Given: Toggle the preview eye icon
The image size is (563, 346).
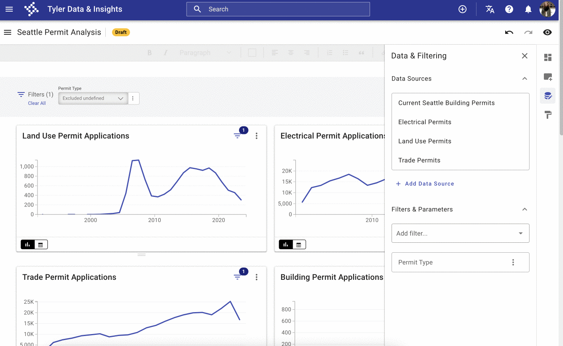Looking at the screenshot, I should 547,32.
